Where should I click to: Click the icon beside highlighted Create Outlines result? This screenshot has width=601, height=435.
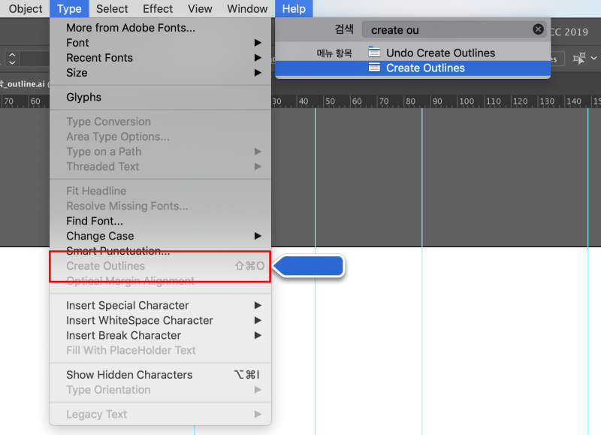pos(374,68)
